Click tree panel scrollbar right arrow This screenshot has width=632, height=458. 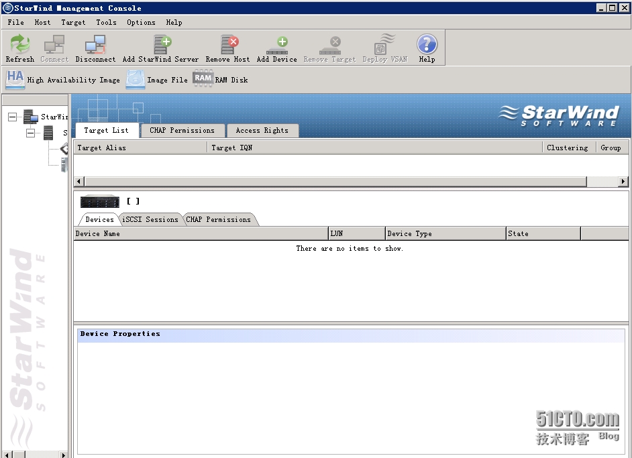[x=63, y=455]
